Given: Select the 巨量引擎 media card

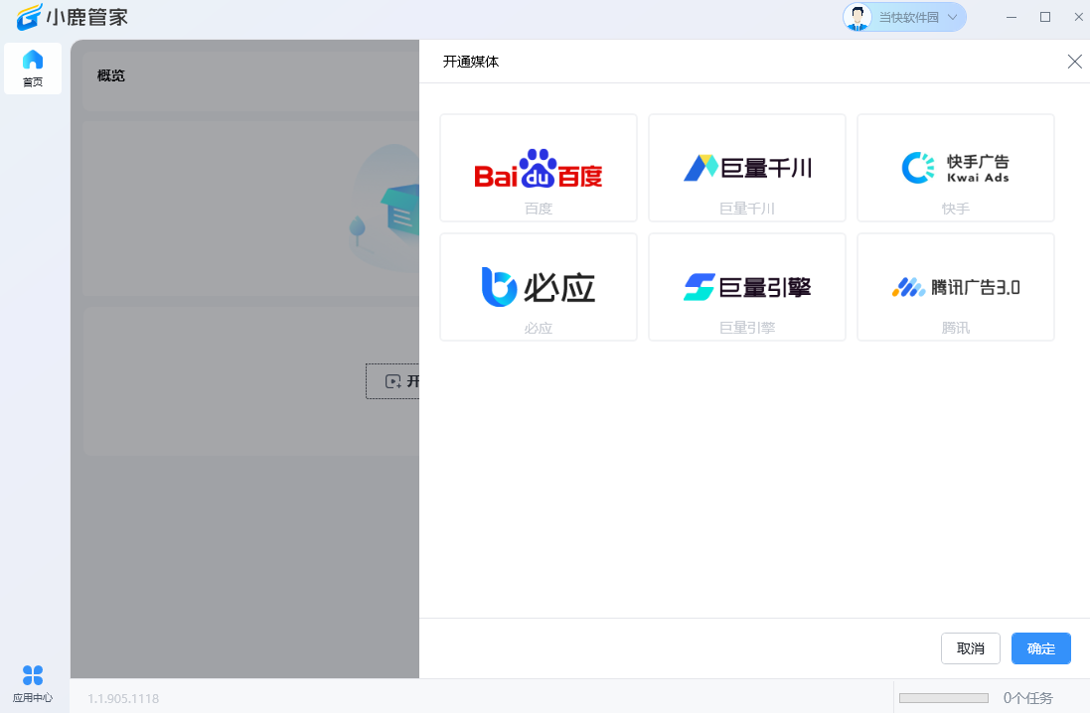Looking at the screenshot, I should point(746,287).
